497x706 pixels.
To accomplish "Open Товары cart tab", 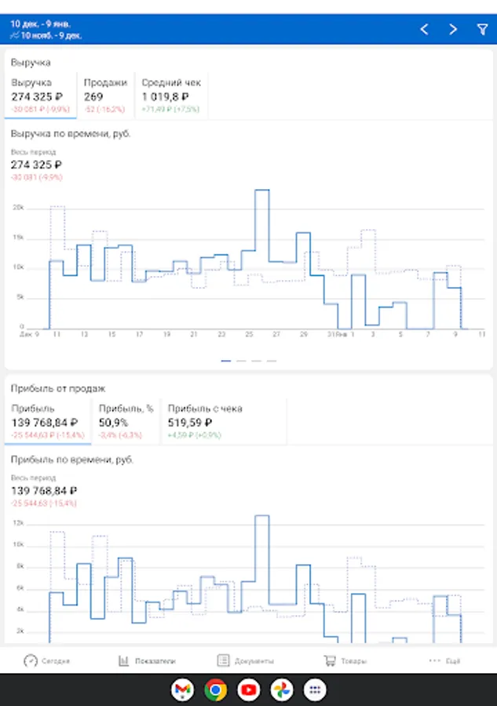I will tap(345, 661).
